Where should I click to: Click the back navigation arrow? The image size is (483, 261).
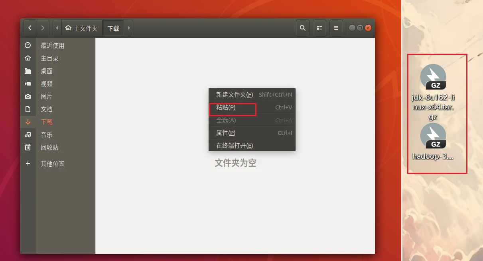click(30, 28)
